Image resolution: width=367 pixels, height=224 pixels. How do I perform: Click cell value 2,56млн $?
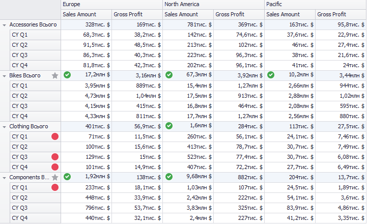coord(301,117)
